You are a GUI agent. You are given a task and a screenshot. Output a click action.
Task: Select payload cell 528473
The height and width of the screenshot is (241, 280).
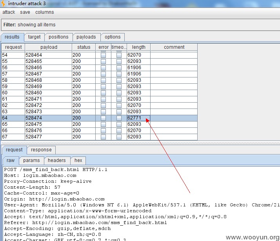click(48, 112)
